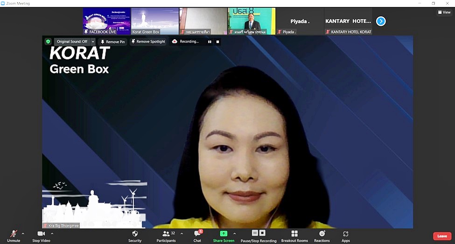The width and height of the screenshot is (455, 244).
Task: Open the View layout menu
Action: (444, 12)
